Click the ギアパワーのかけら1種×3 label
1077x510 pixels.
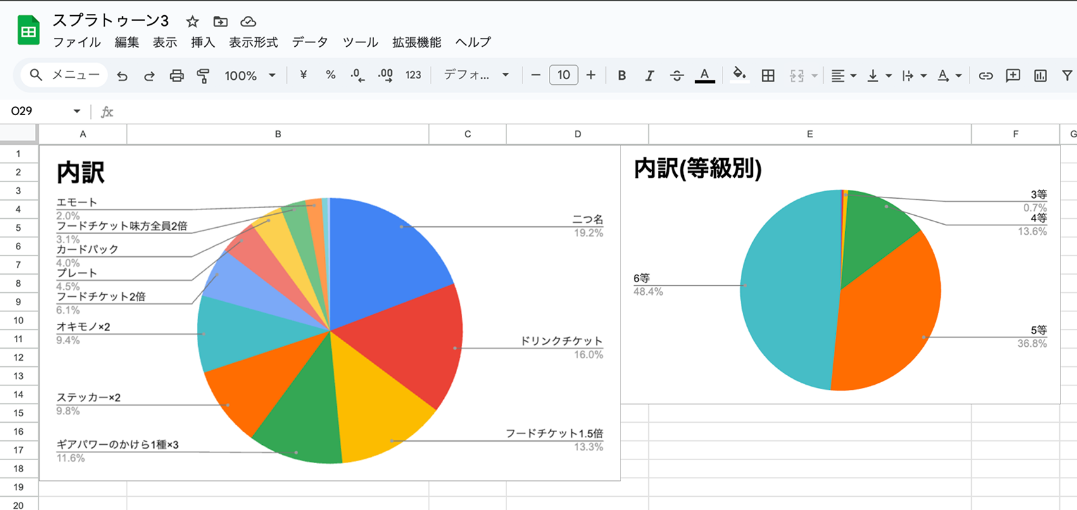point(118,445)
